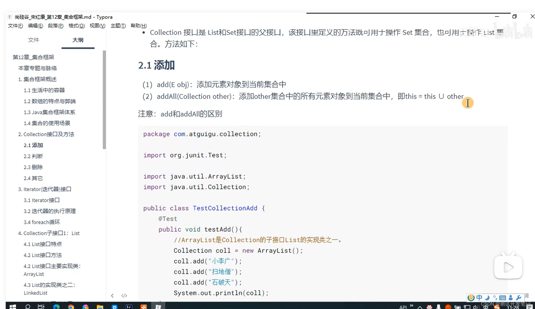The height and width of the screenshot is (309, 535).
Task: Click the outline sidebar scrollbar thumb
Action: [x=104, y=100]
